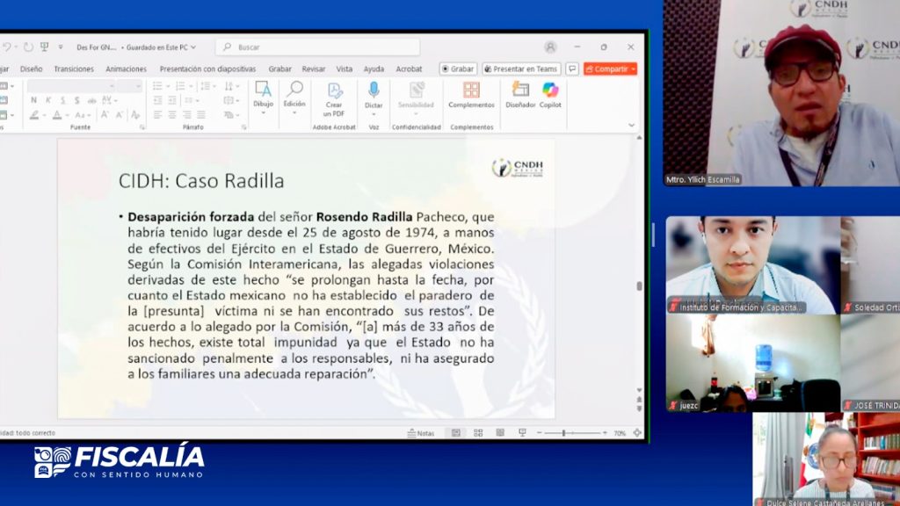Screen dimensions: 900x506
Task: Click the Dictar microphone icon
Action: click(374, 90)
